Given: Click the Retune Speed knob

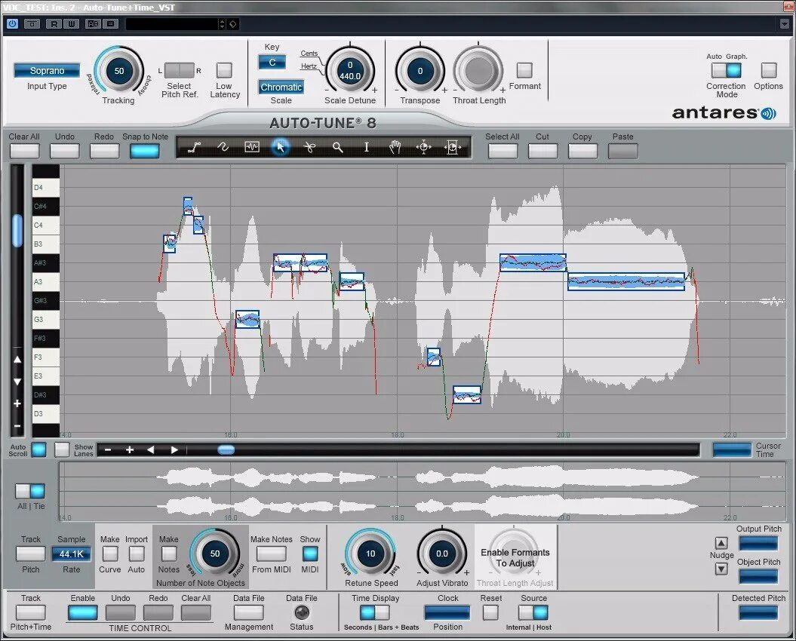Looking at the screenshot, I should tap(370, 554).
